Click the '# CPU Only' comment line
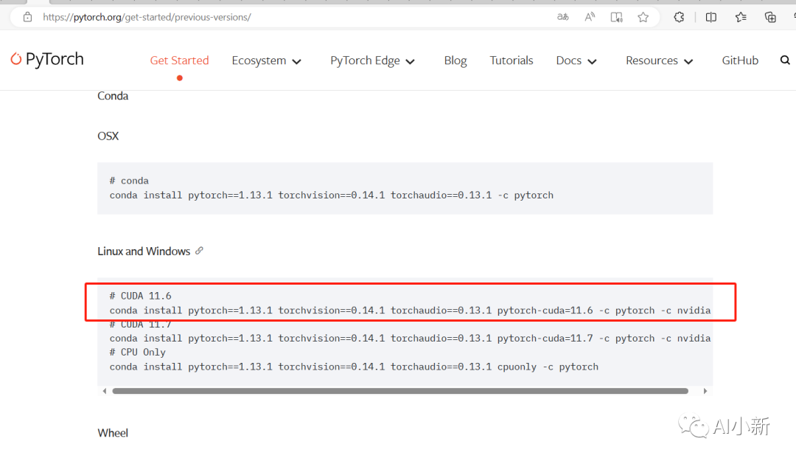 pyautogui.click(x=138, y=353)
